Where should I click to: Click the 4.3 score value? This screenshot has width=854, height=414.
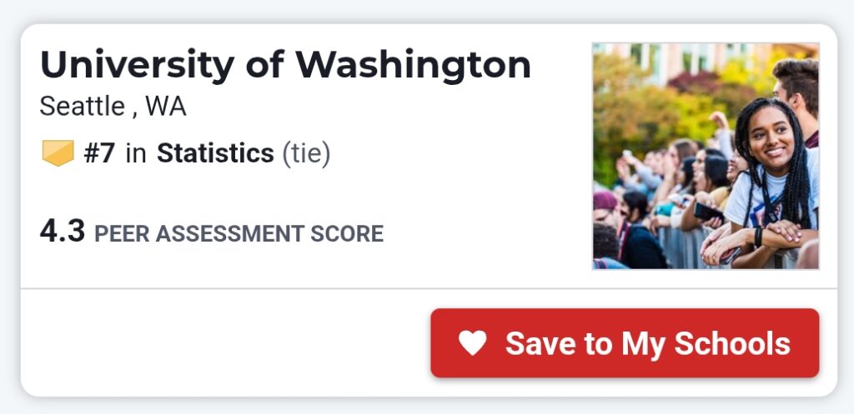pos(63,231)
